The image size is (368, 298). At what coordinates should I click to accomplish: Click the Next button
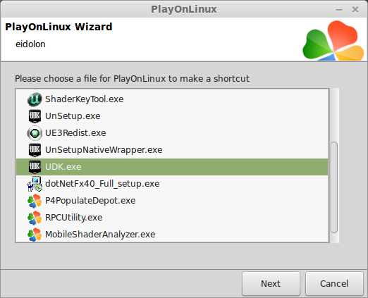tap(271, 283)
